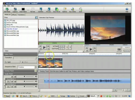Open the Suite toolbar icon
135x100 pixels.
(80, 10)
